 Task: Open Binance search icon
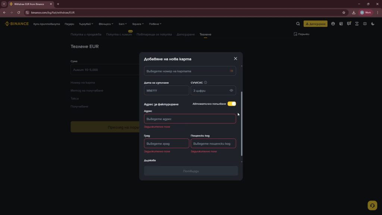tap(298, 24)
